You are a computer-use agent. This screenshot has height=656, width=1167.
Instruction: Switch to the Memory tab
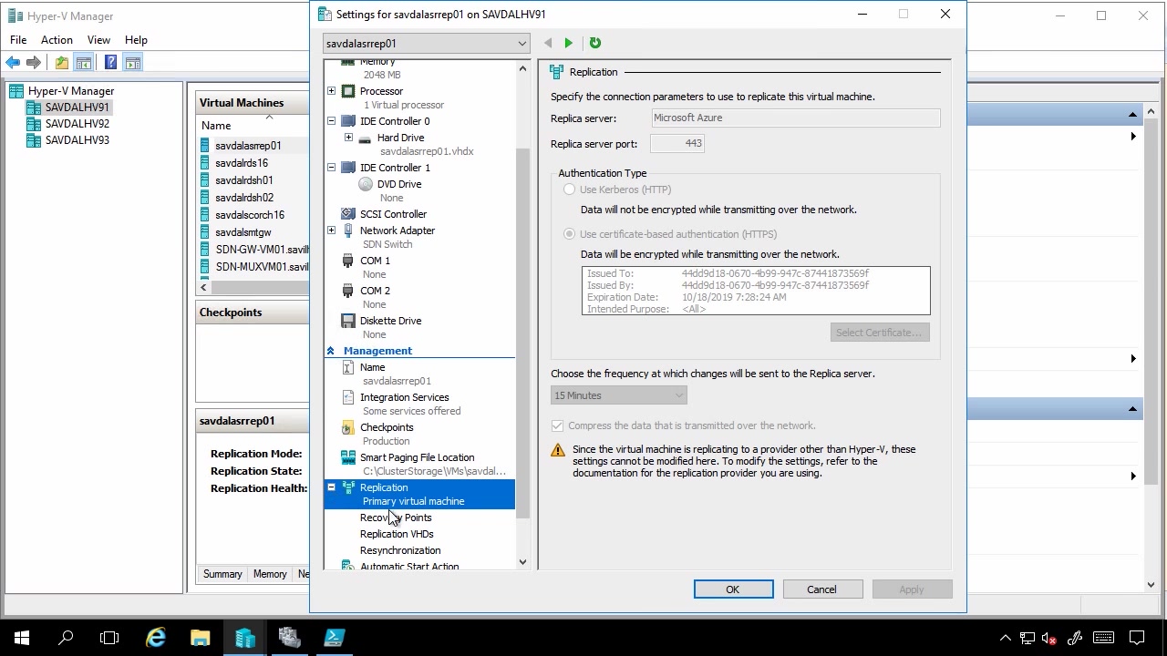pos(270,574)
